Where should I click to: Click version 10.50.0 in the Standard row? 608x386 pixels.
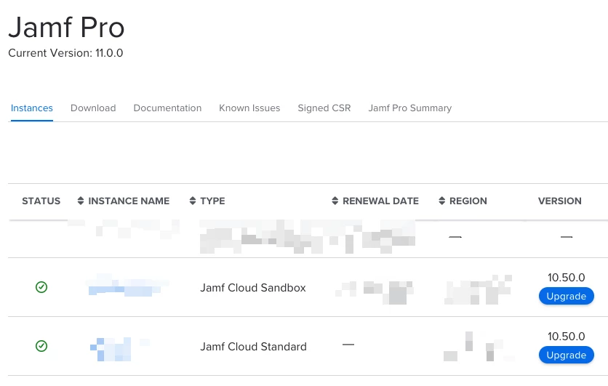pyautogui.click(x=566, y=337)
